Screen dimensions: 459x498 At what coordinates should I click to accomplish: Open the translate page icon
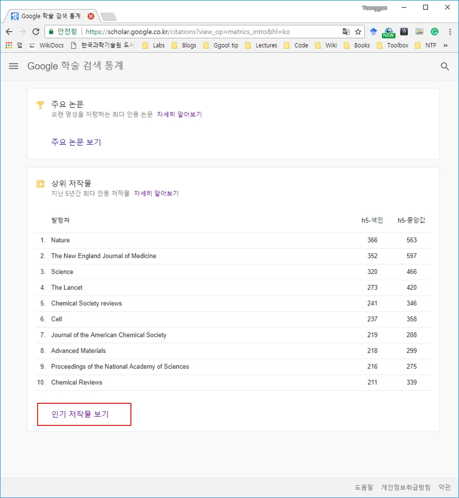(x=346, y=31)
